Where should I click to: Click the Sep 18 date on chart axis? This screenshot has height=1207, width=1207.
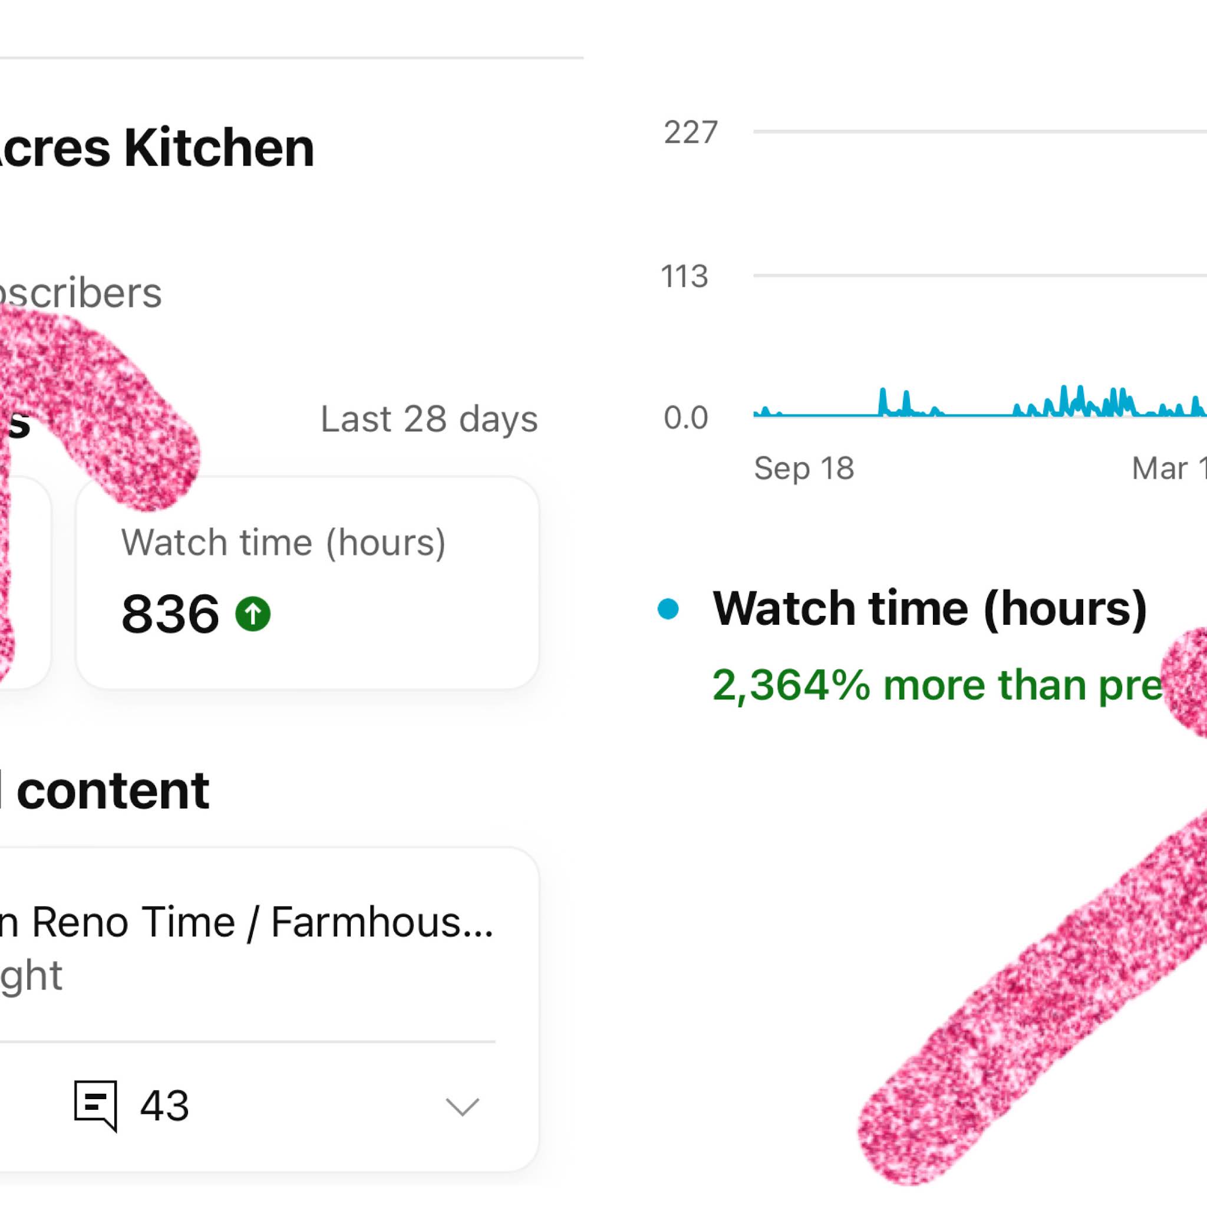click(x=803, y=468)
